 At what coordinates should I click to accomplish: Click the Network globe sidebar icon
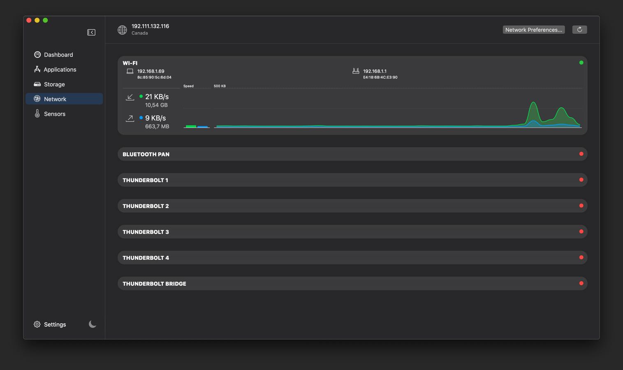click(37, 99)
